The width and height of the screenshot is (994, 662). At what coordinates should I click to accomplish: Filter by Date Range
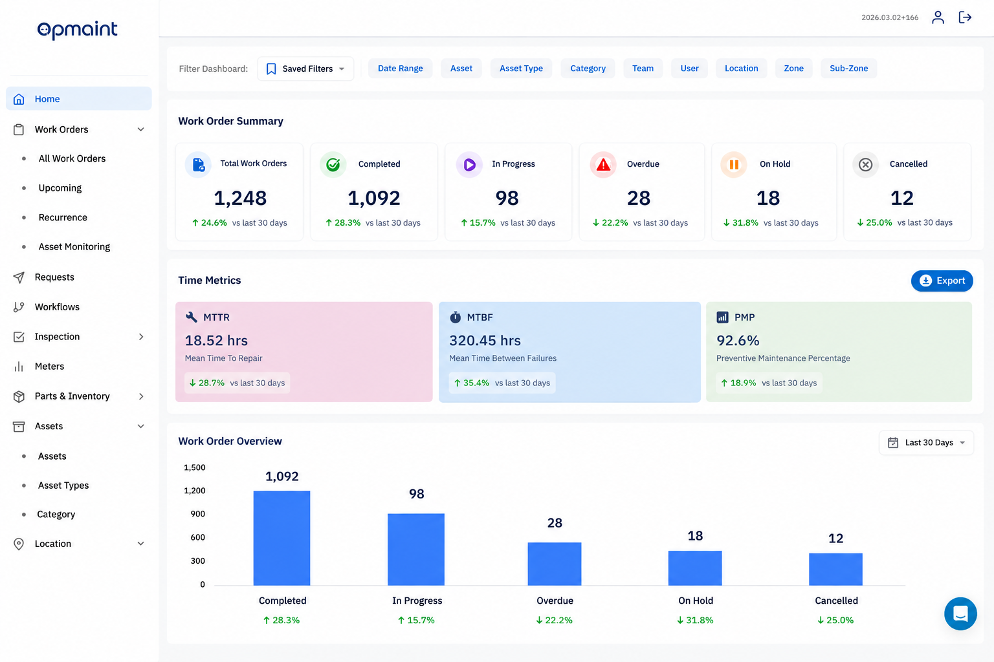click(x=400, y=69)
